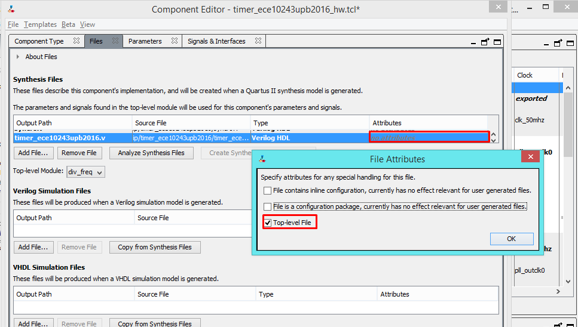
Task: Expand the About Files section
Action: pos(18,57)
